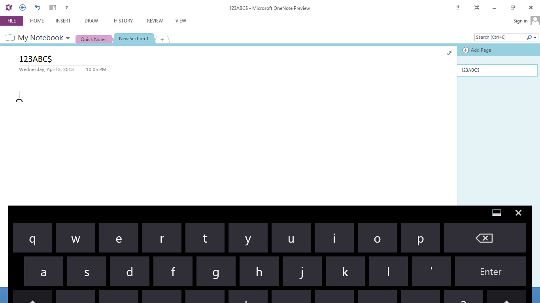Click the 123ABC$ page title

tap(36, 59)
